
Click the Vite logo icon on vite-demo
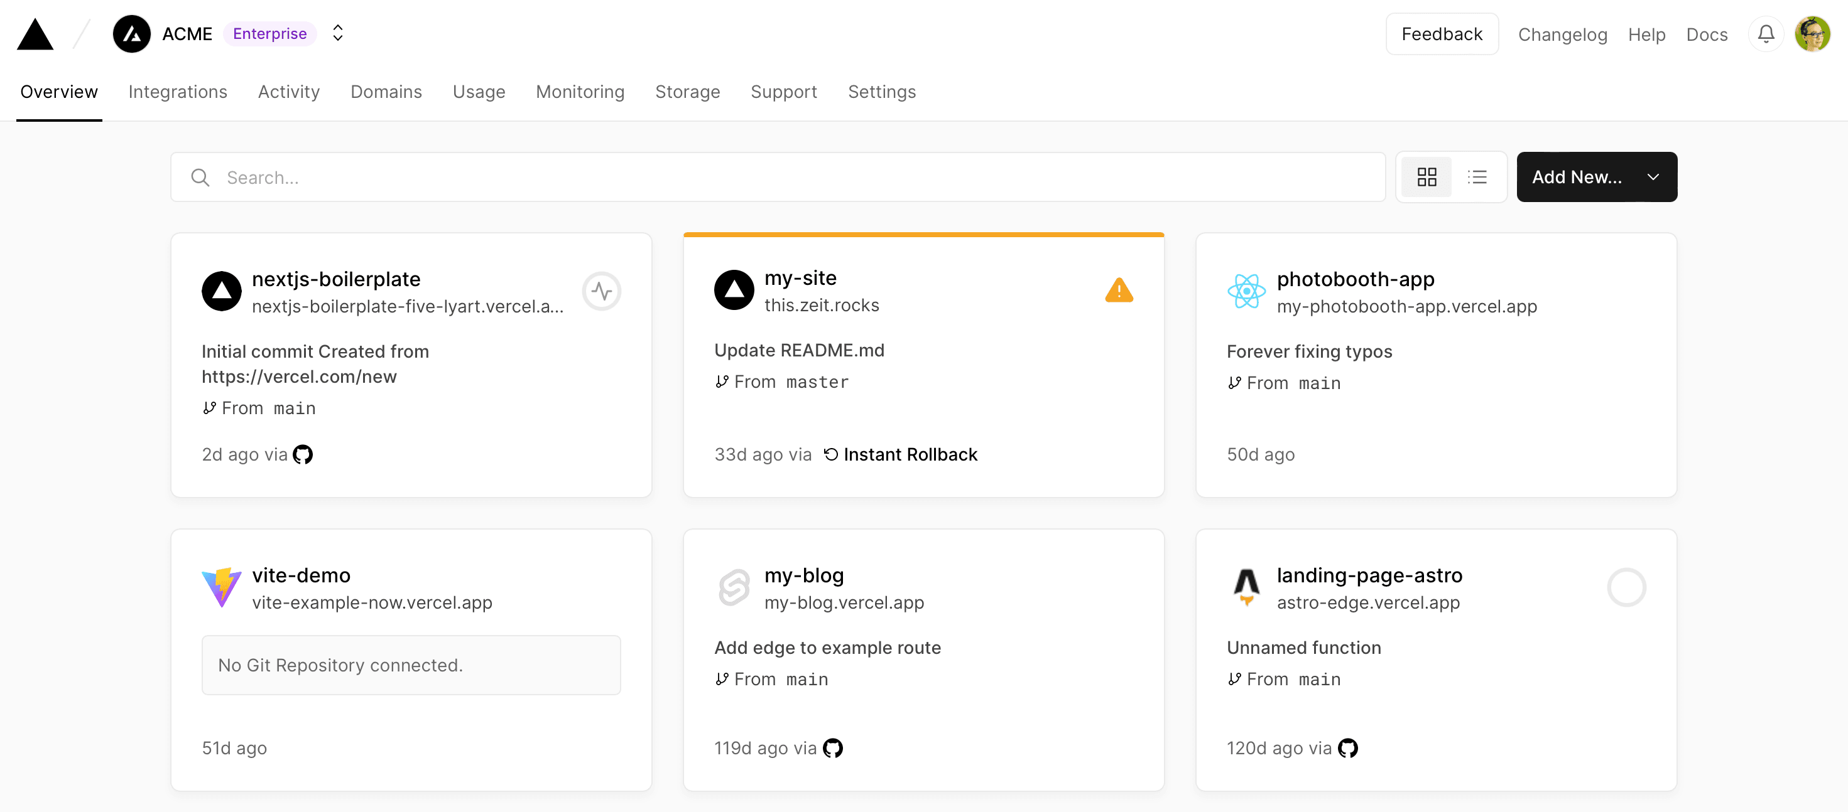coord(222,585)
